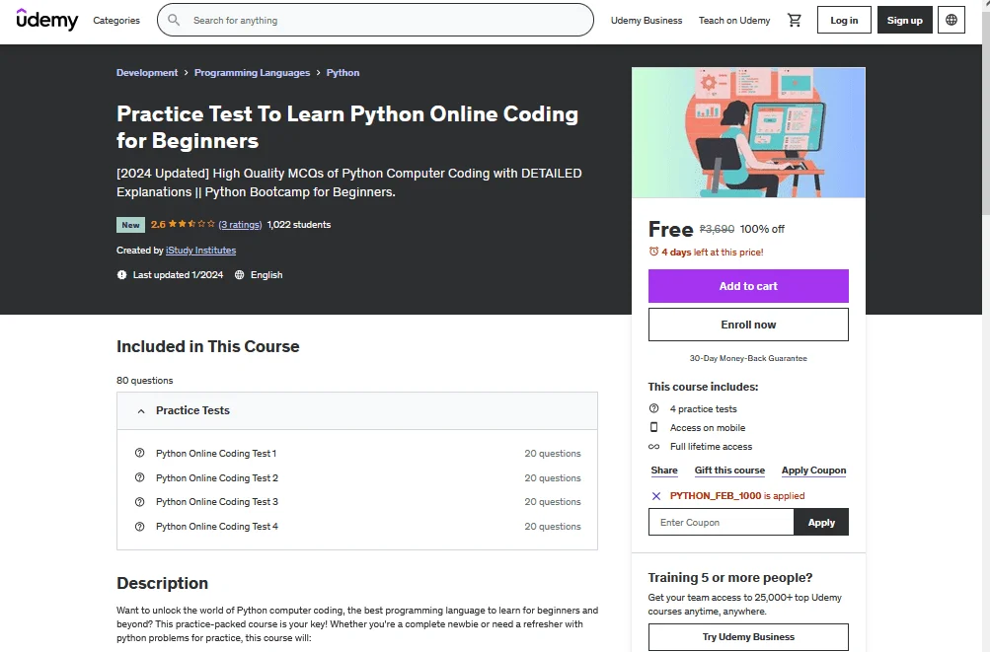Click Apply Coupon link

814,471
